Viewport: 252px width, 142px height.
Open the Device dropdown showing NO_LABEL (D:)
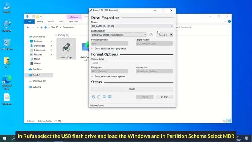pos(132,26)
